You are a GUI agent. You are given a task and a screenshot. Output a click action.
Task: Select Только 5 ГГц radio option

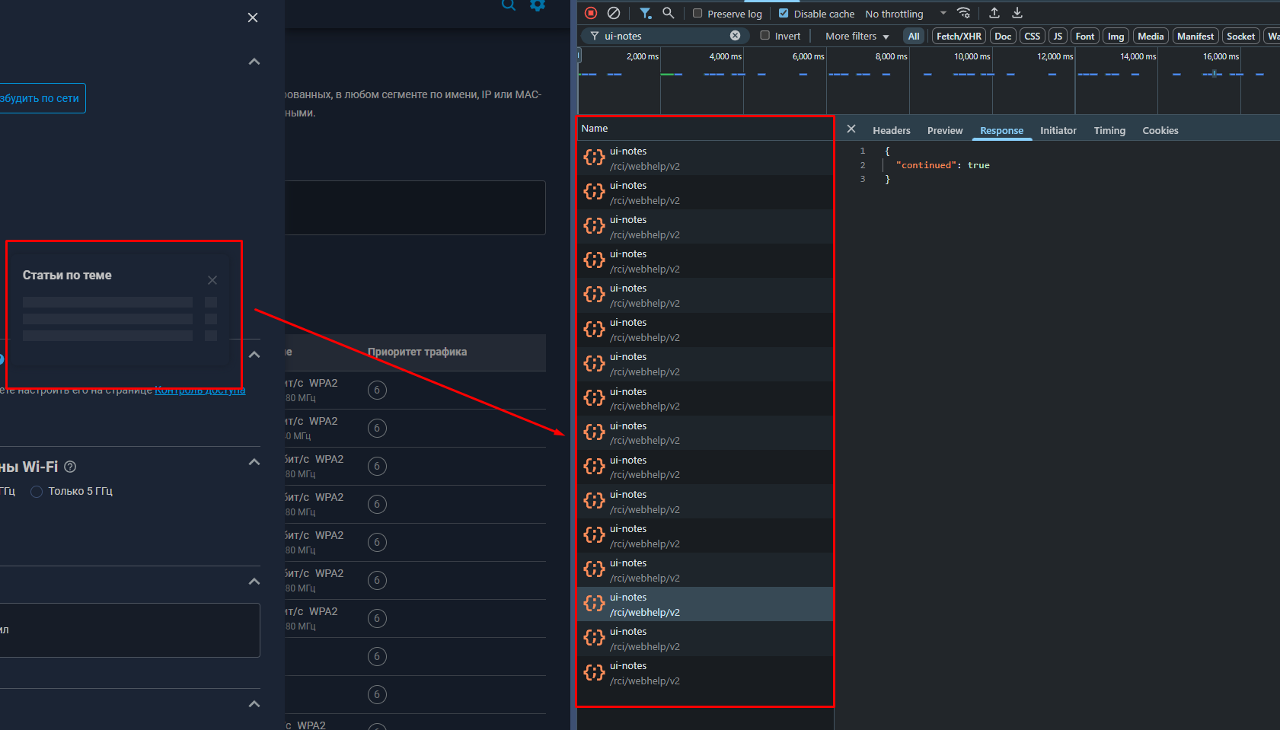[37, 492]
